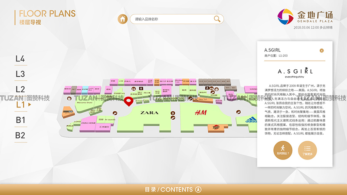Select the question-mark info desk icon
The height and width of the screenshot is (195, 347).
pyautogui.click(x=173, y=113)
